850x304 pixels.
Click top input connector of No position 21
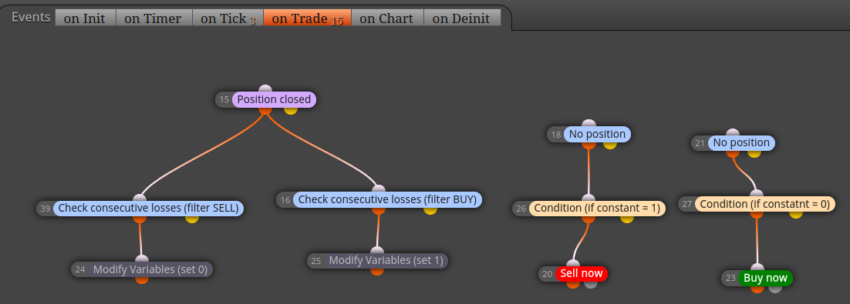click(x=732, y=132)
